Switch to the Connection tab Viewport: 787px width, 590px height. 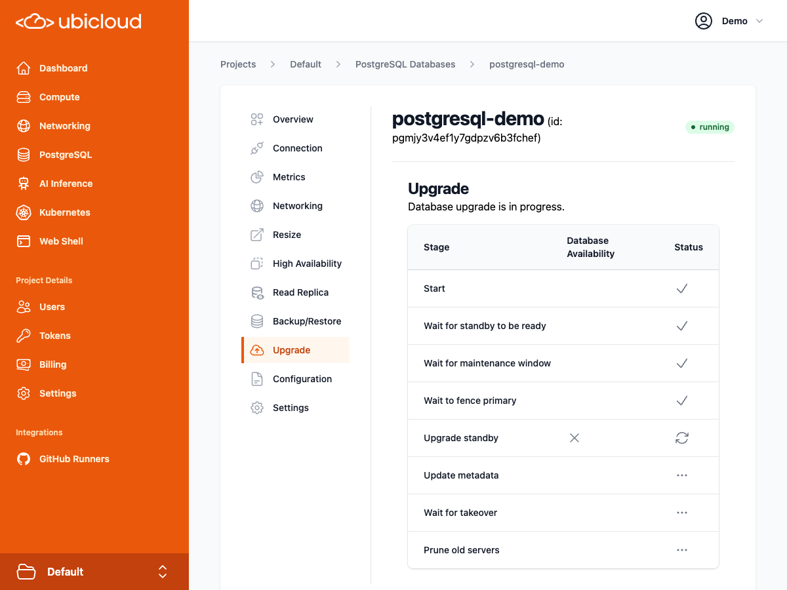295,148
